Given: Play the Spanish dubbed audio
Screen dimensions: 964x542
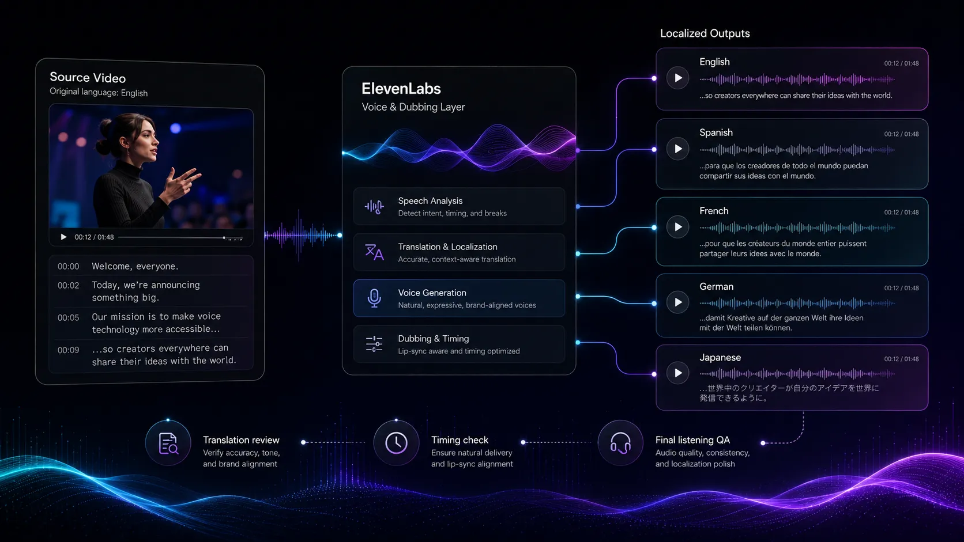Looking at the screenshot, I should tap(678, 149).
